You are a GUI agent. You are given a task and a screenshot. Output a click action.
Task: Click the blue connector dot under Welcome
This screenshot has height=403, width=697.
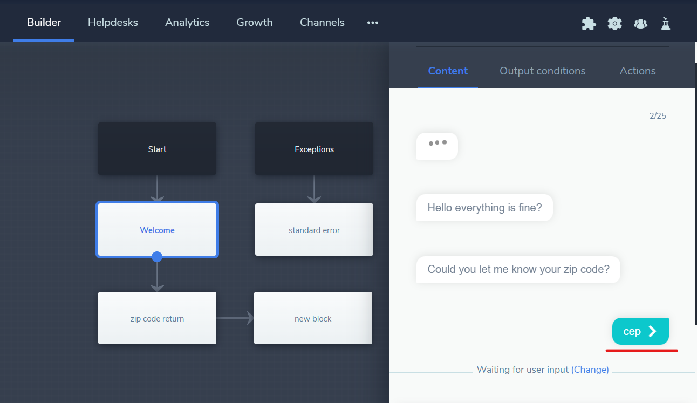(157, 257)
